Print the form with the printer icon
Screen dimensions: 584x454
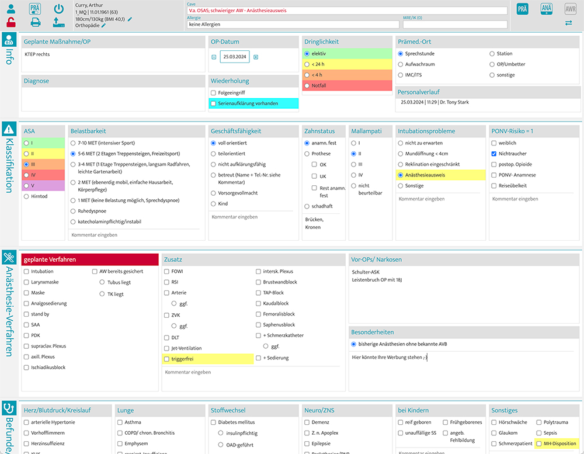(36, 22)
